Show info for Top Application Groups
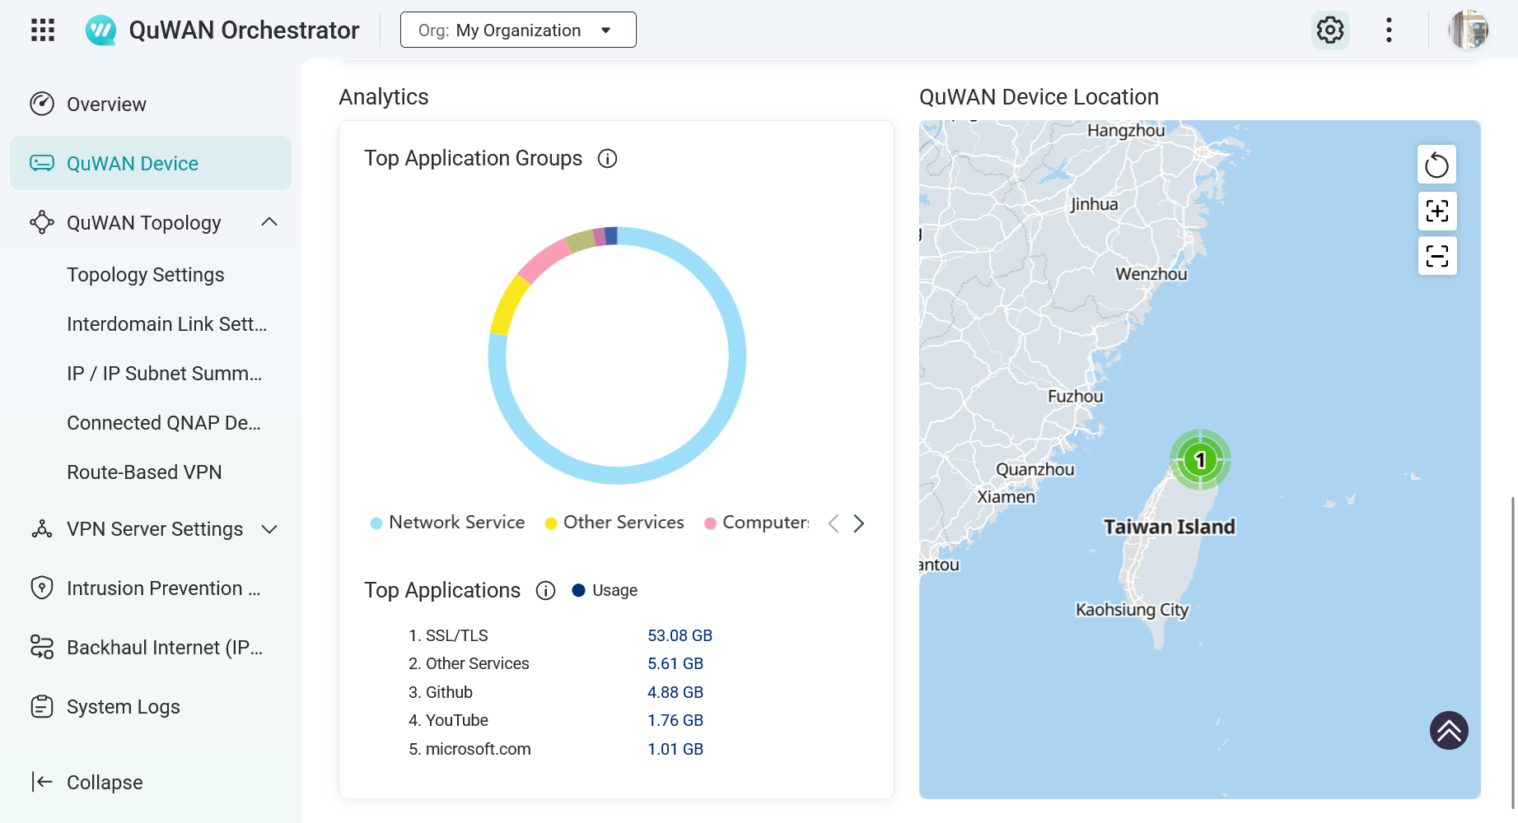Image resolution: width=1518 pixels, height=823 pixels. point(607,159)
